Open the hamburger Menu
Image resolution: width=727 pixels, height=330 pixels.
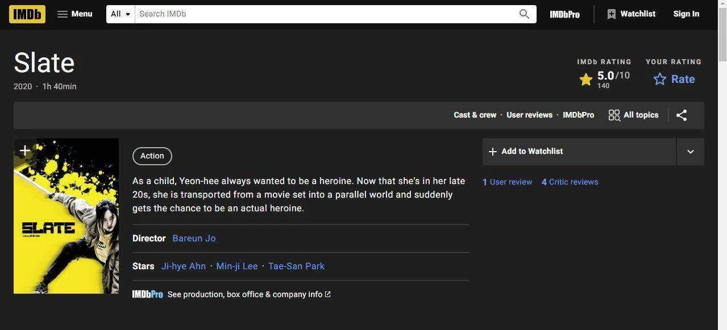click(x=74, y=14)
